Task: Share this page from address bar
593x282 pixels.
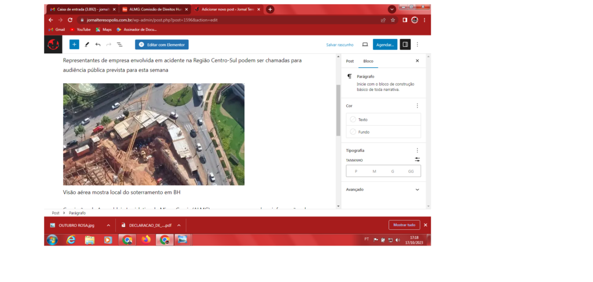Action: [383, 20]
